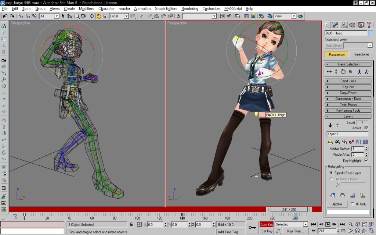Image resolution: width=376 pixels, height=235 pixels.
Task: Open the Graph Editors menu
Action: click(166, 9)
